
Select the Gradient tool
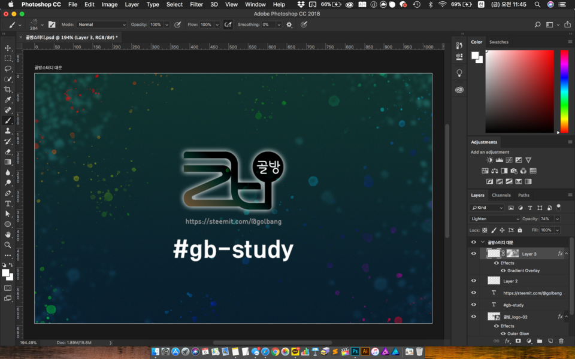(8, 162)
